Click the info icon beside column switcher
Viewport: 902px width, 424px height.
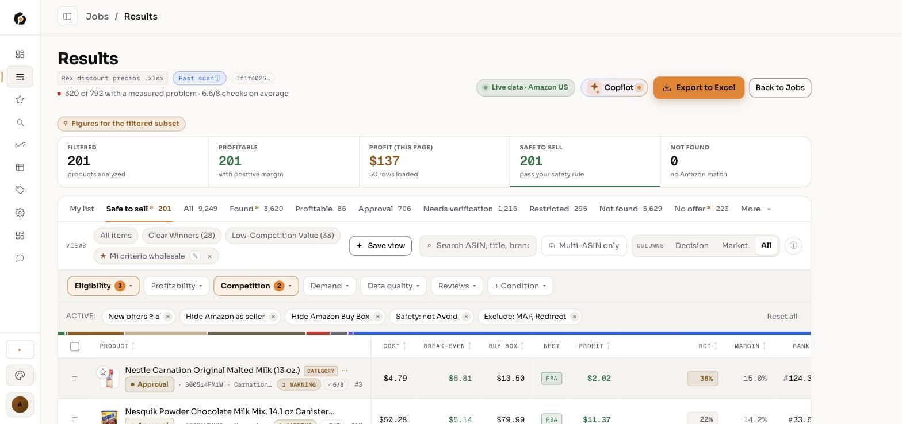[793, 245]
